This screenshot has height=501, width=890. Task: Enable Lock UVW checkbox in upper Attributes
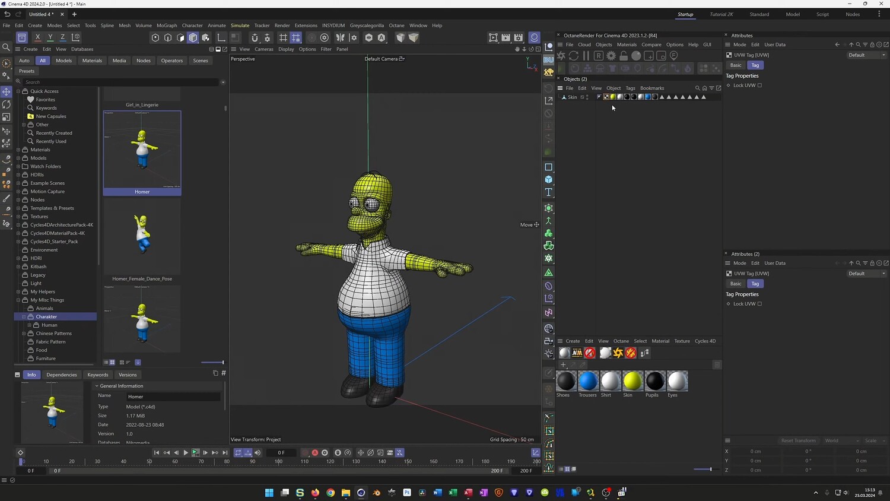tap(759, 85)
